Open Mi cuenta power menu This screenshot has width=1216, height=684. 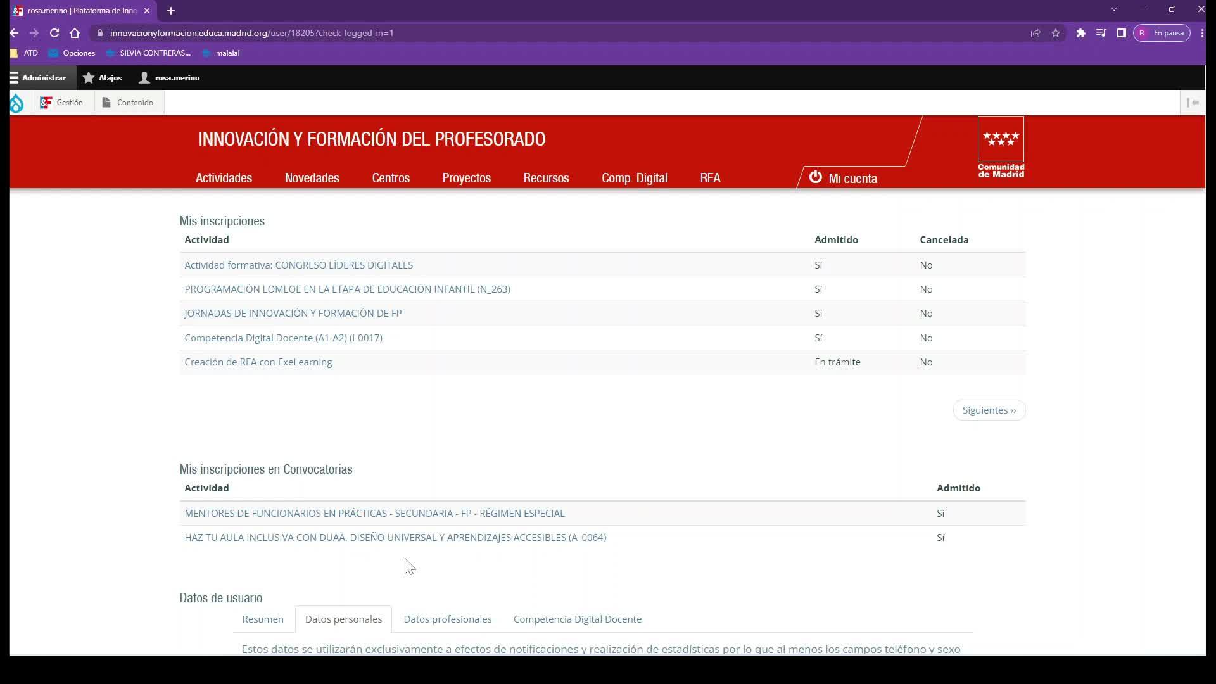pyautogui.click(x=843, y=178)
